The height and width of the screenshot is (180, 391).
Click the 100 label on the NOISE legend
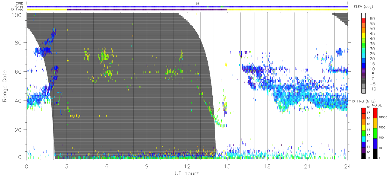[x=381, y=137]
